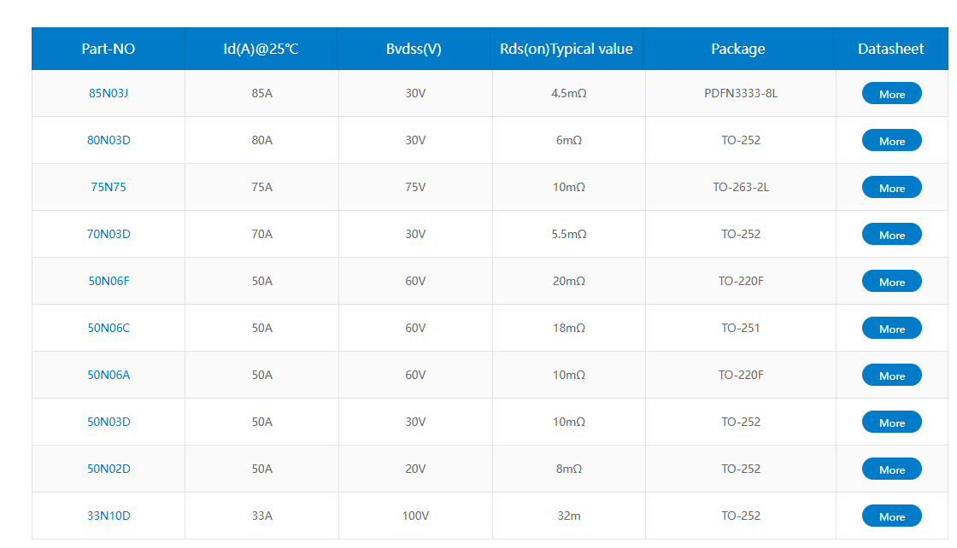Open the 50N06A part link

click(x=109, y=375)
